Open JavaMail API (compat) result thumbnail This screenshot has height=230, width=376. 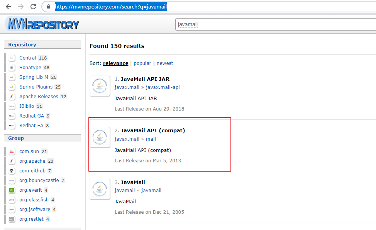coord(100,137)
